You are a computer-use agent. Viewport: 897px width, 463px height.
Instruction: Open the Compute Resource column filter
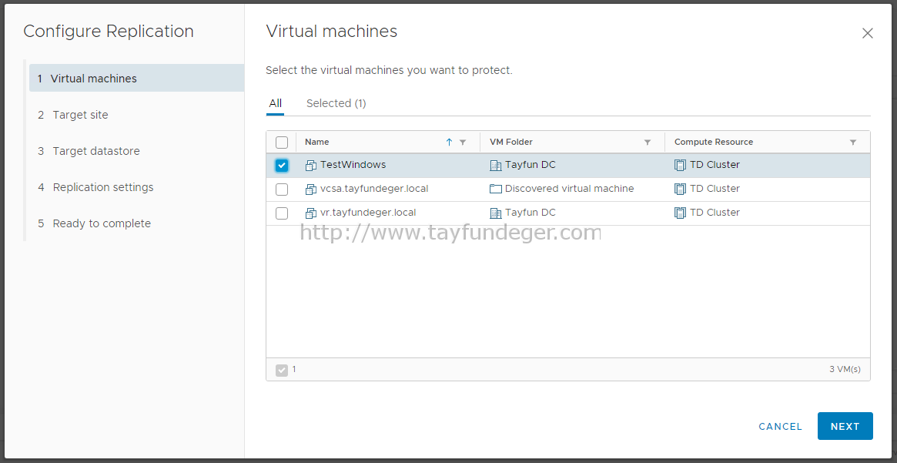[x=853, y=143]
